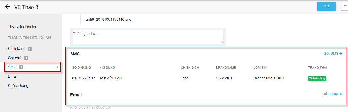The height and width of the screenshot is (112, 348).
Task: Open attachment anh6_20181004153446.png
Action: click(x=108, y=19)
